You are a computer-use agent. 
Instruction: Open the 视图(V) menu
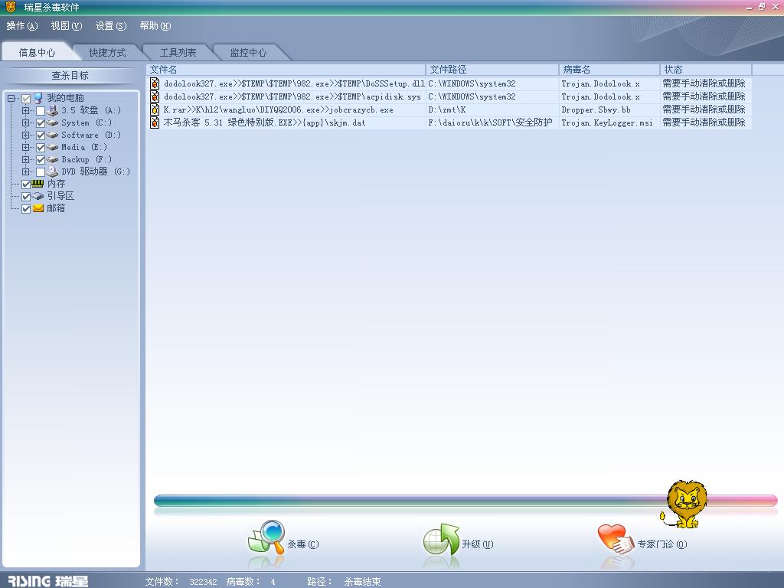click(x=67, y=26)
